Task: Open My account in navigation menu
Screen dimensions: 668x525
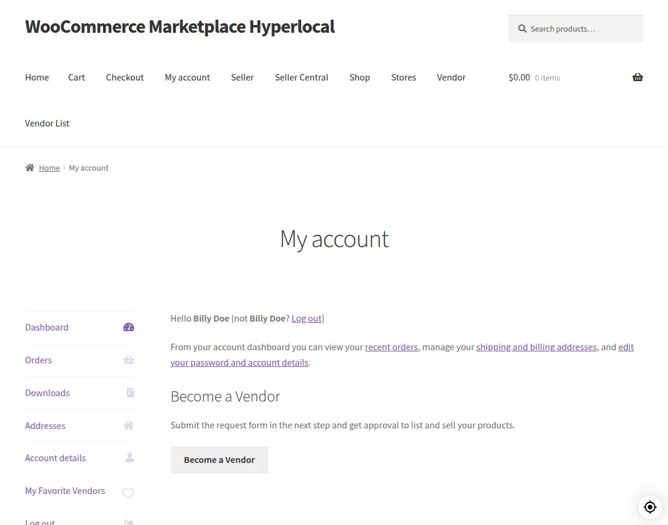Action: [187, 77]
